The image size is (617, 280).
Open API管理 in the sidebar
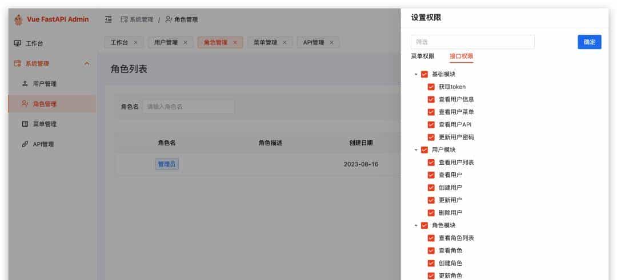pos(53,144)
